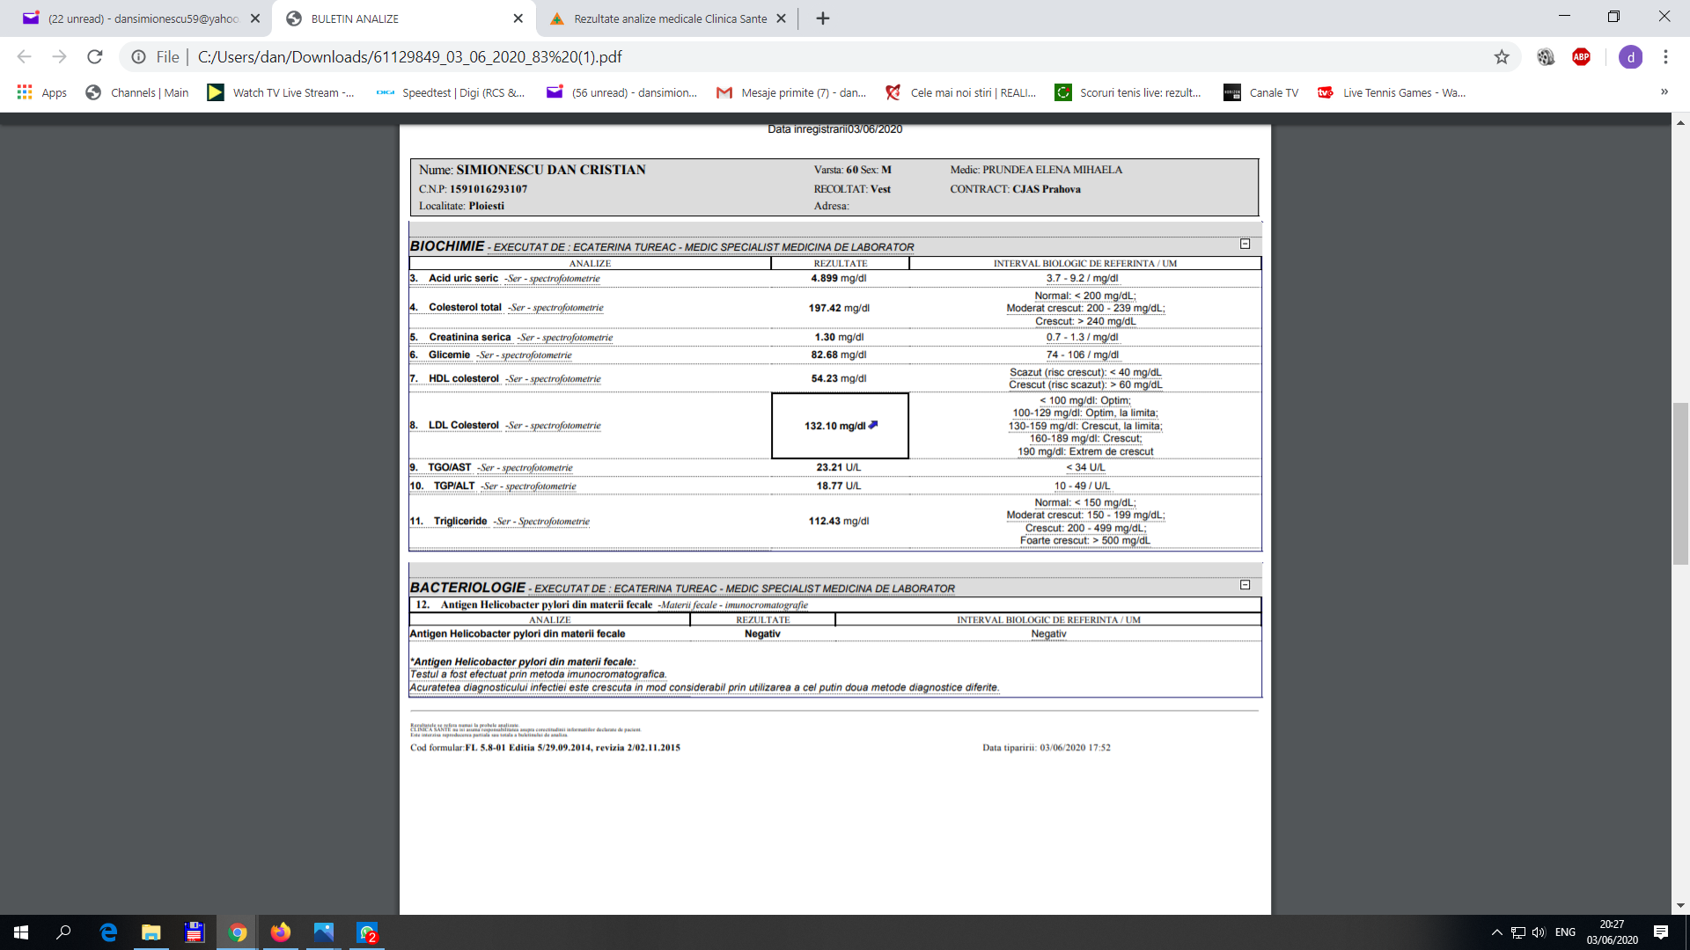The width and height of the screenshot is (1690, 950).
Task: Open the AdBlock Plus extension
Action: coord(1582,57)
